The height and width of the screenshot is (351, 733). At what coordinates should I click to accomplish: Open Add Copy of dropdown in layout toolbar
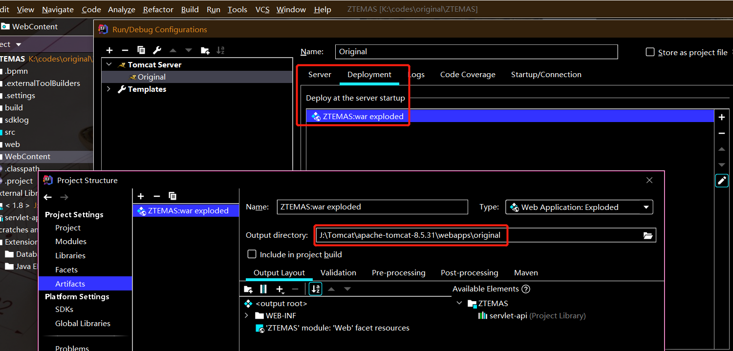pos(280,289)
